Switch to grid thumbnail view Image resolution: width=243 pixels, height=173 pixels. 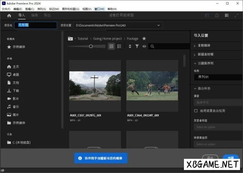click(111, 46)
